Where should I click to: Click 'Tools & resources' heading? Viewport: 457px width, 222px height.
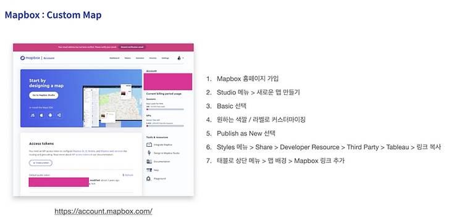point(157,138)
